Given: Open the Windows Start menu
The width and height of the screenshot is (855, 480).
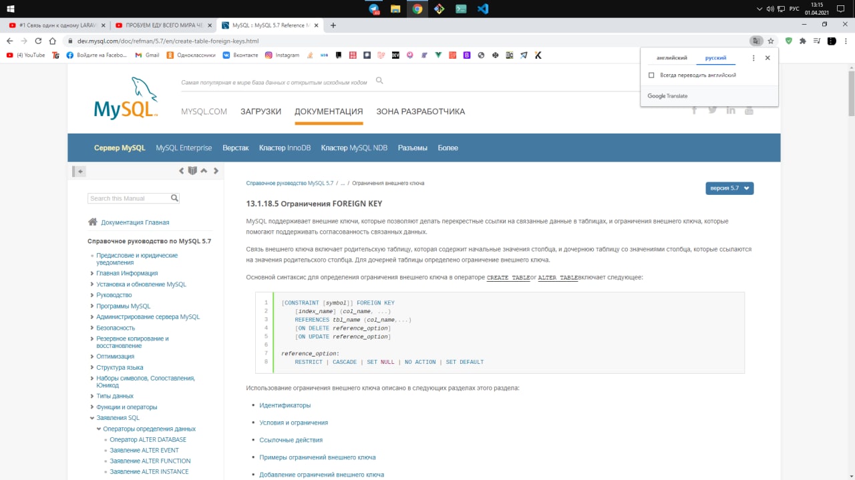Looking at the screenshot, I should 10,9.
